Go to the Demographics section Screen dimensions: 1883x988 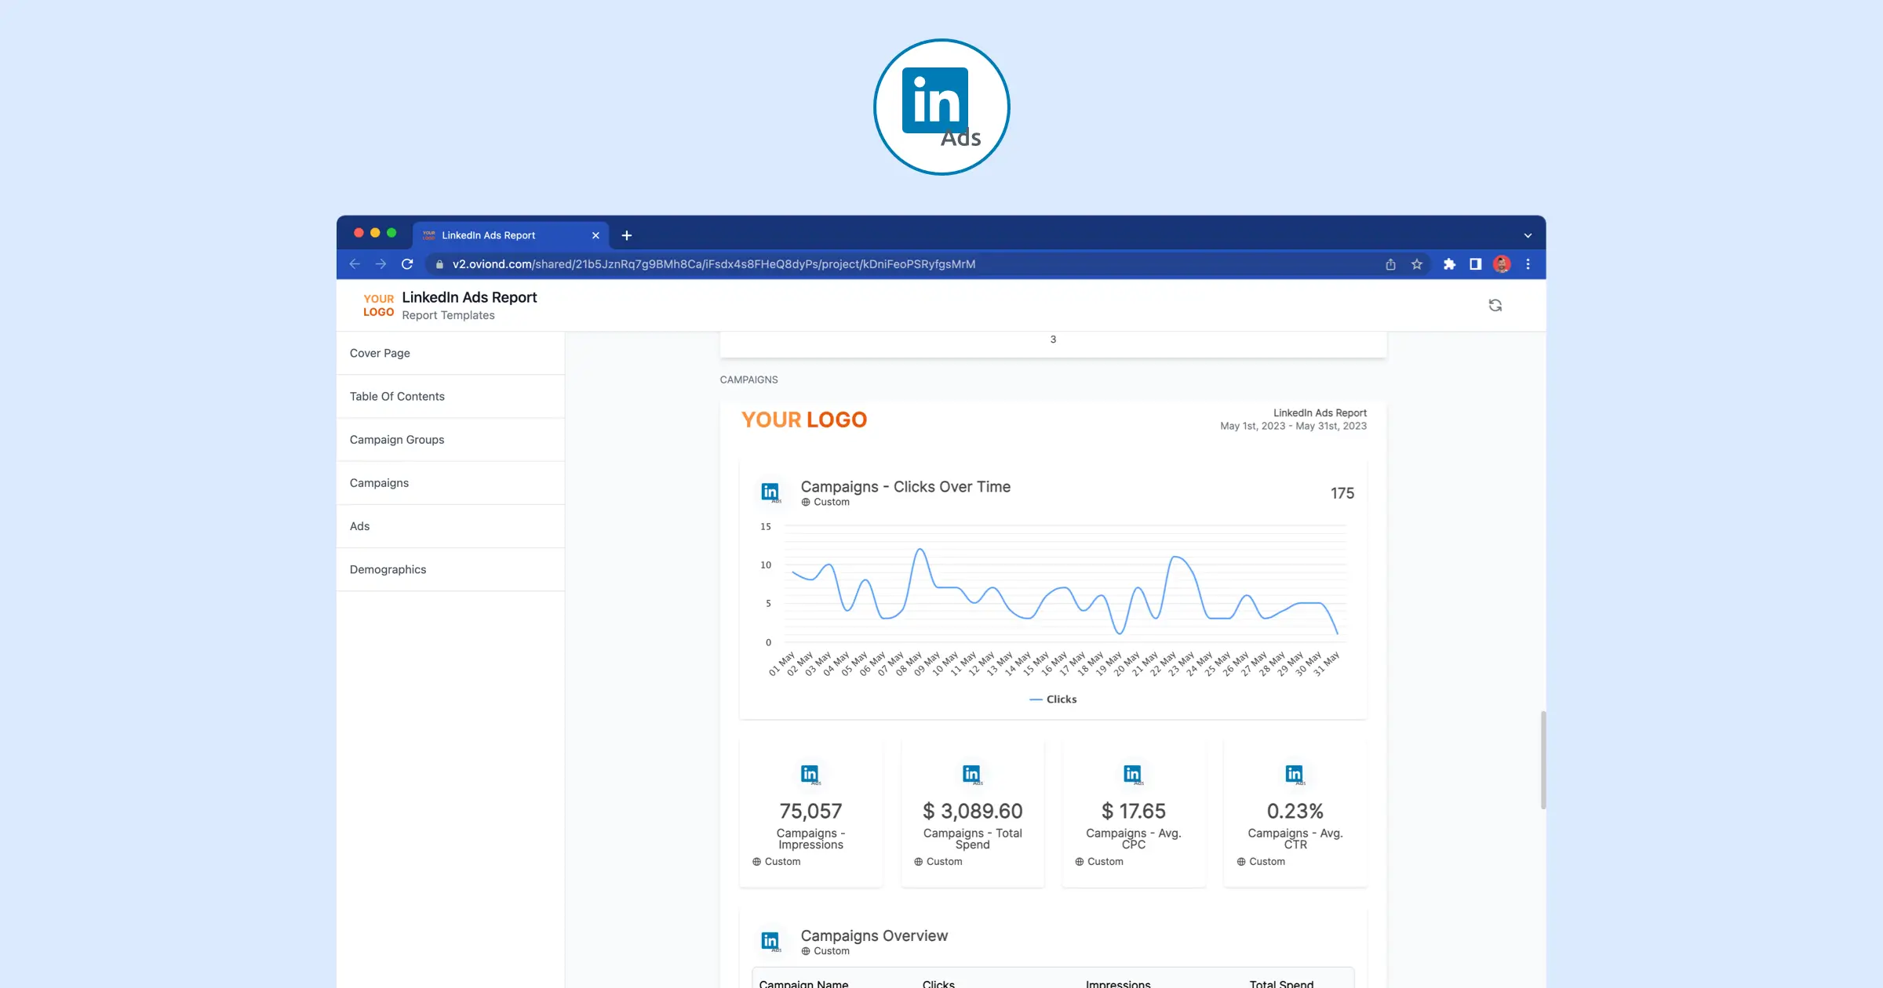coord(450,569)
